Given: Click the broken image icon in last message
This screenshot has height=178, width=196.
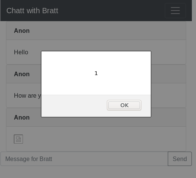Looking at the screenshot, I should (18, 139).
